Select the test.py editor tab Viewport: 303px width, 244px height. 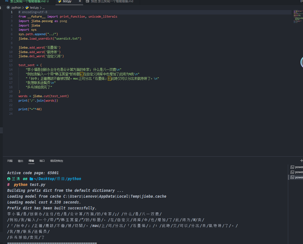click(x=67, y=1)
